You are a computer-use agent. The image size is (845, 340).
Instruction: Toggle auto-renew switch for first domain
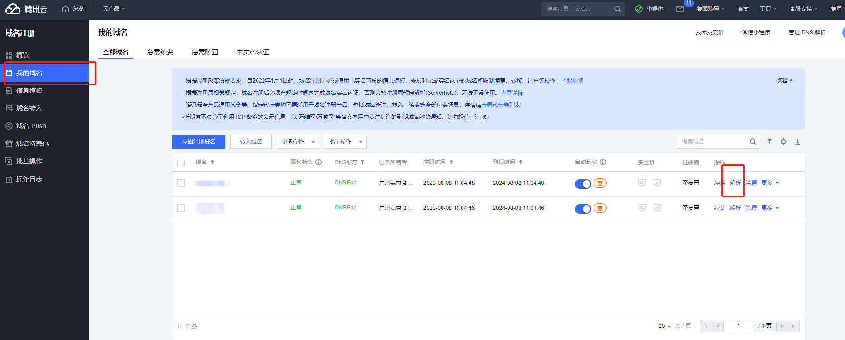pyautogui.click(x=583, y=183)
